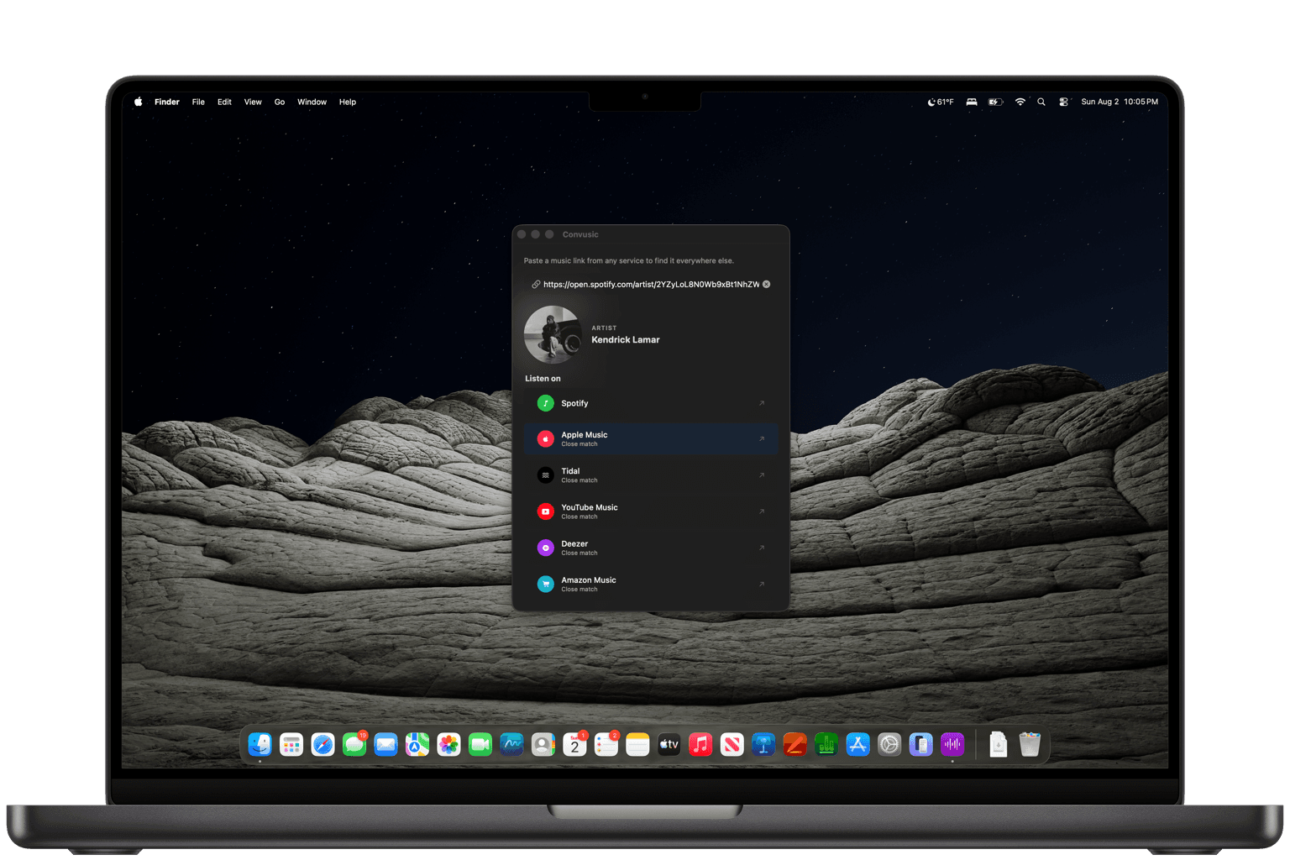Open News from the Dock
The width and height of the screenshot is (1290, 860).
coord(732,744)
